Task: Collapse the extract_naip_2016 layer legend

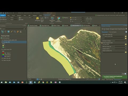Action: (1, 49)
